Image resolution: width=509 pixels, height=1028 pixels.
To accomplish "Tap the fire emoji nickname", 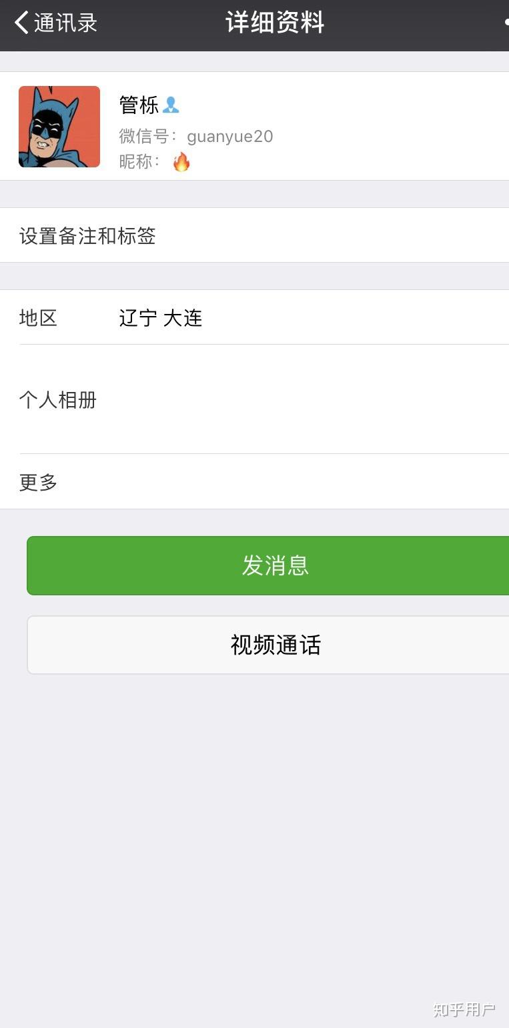I will pos(181,161).
